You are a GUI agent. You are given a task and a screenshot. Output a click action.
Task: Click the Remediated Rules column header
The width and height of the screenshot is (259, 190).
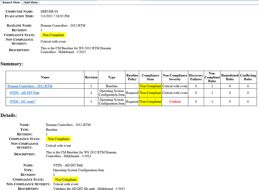[230, 77]
